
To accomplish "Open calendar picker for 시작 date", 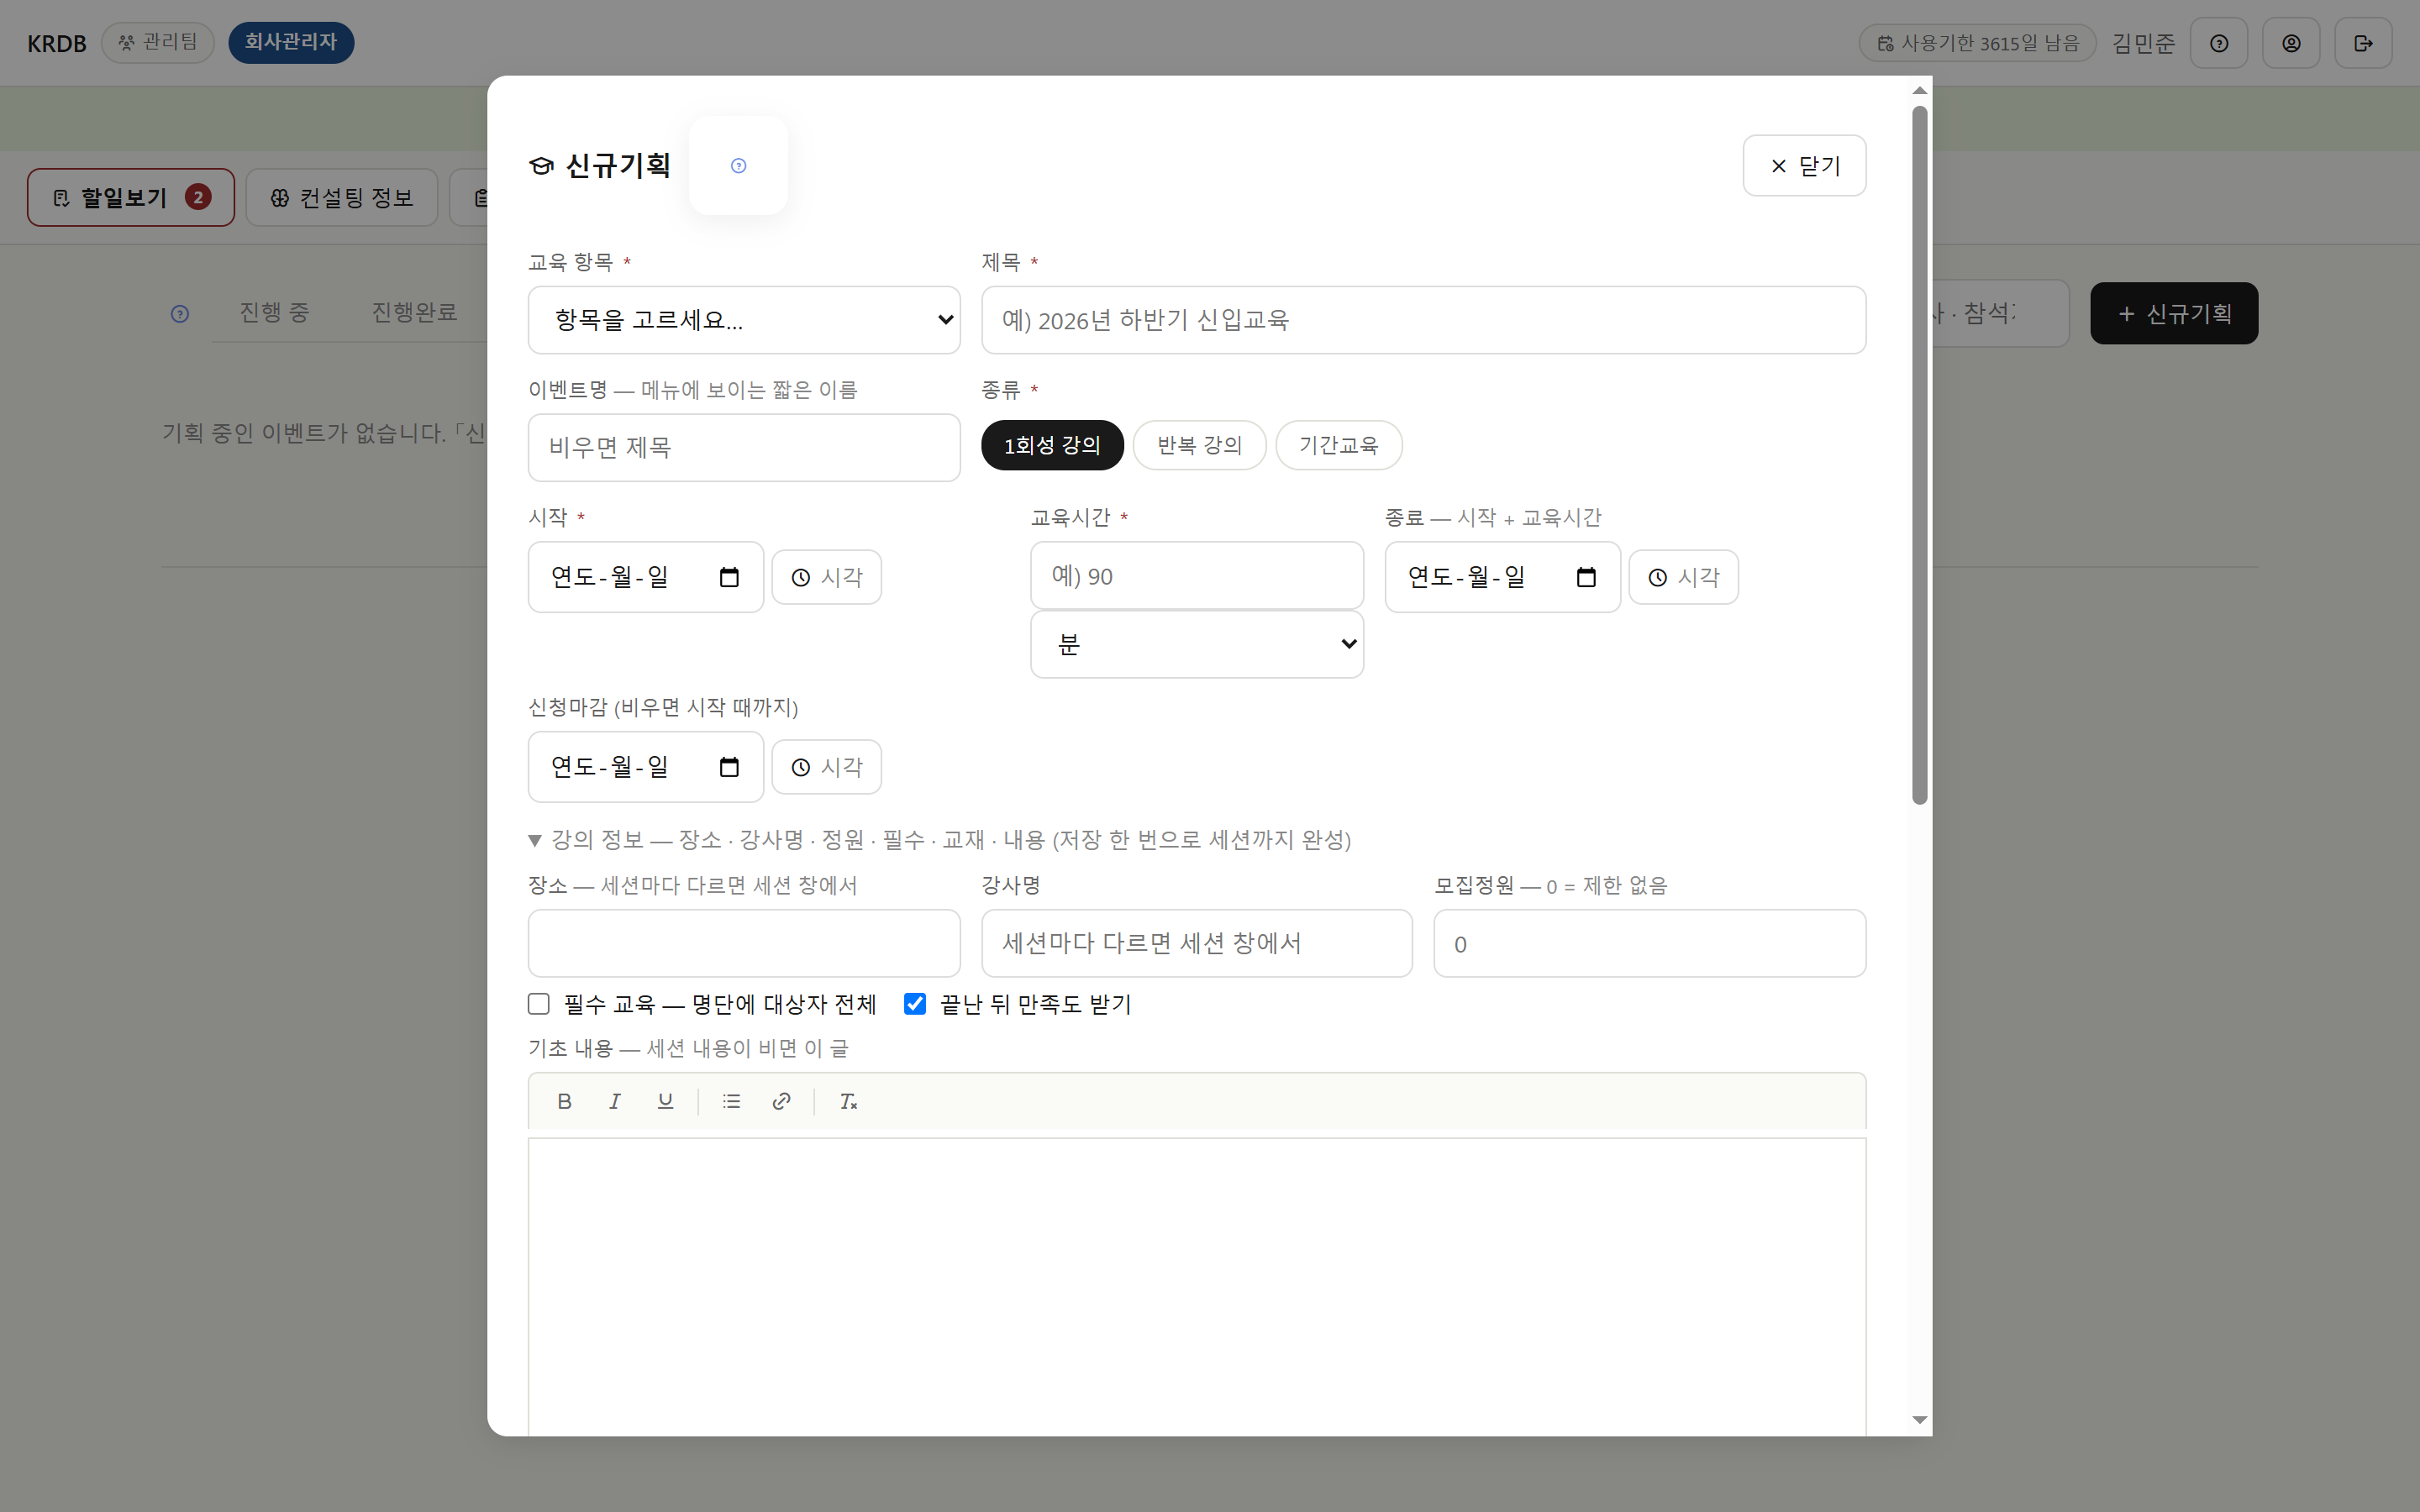I will point(729,577).
